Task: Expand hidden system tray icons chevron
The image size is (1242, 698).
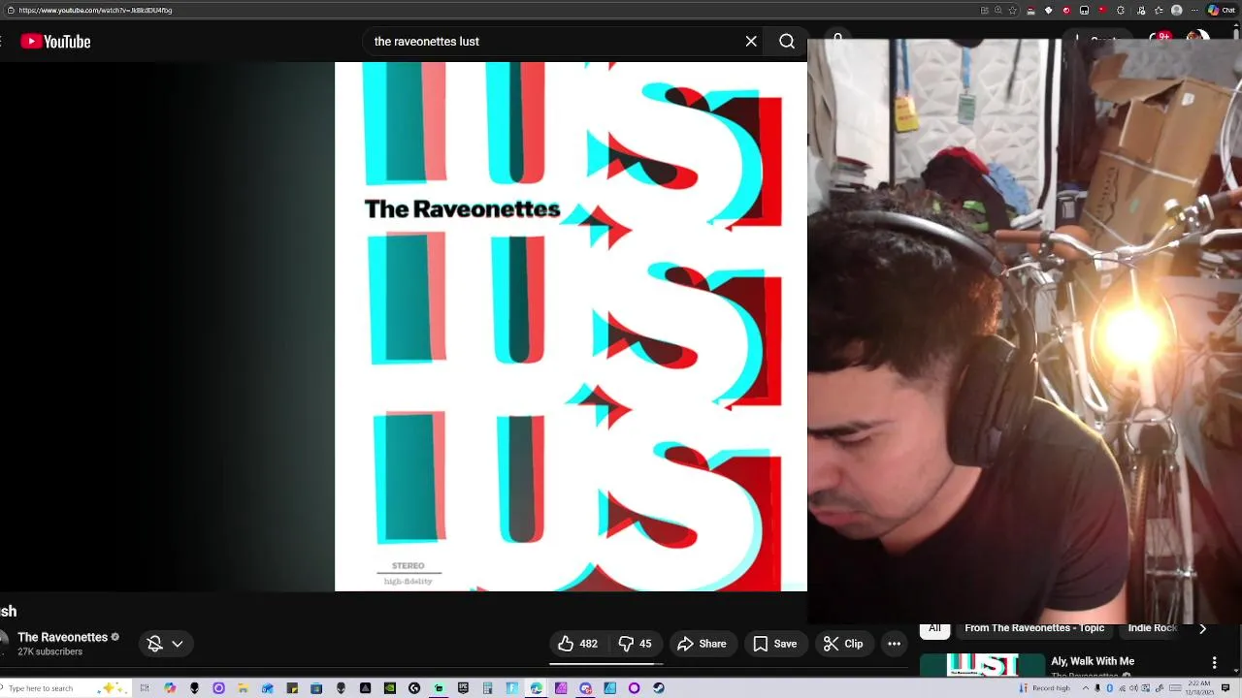Action: 1086,688
